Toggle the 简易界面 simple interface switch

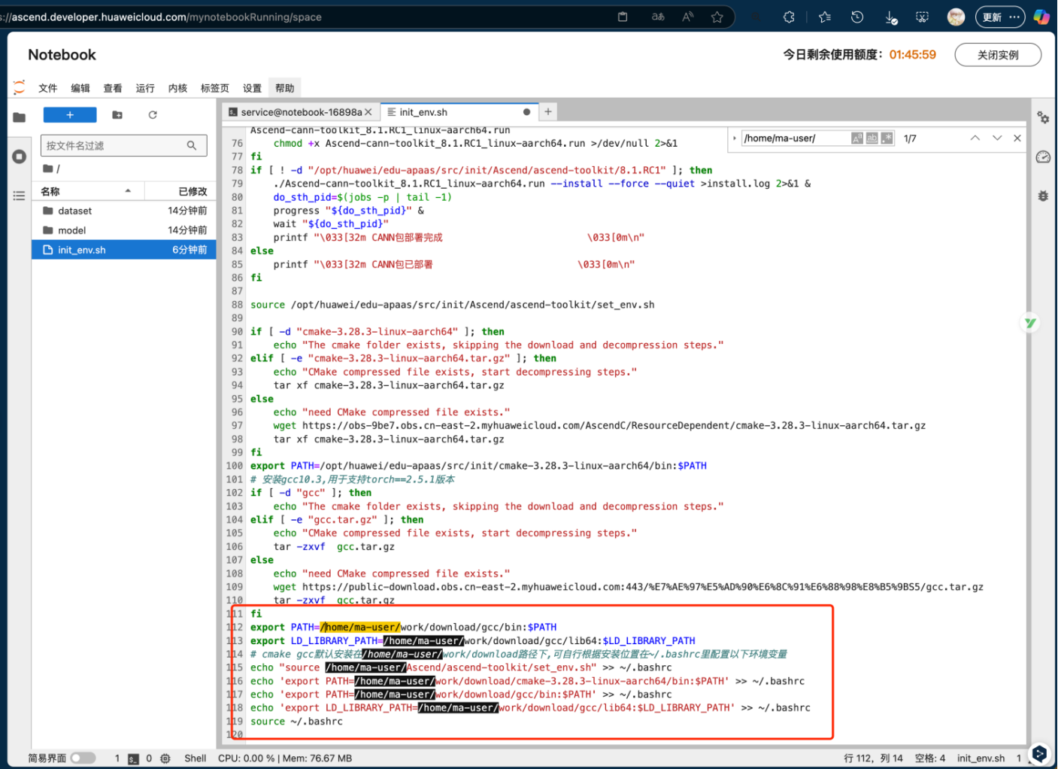click(x=83, y=758)
